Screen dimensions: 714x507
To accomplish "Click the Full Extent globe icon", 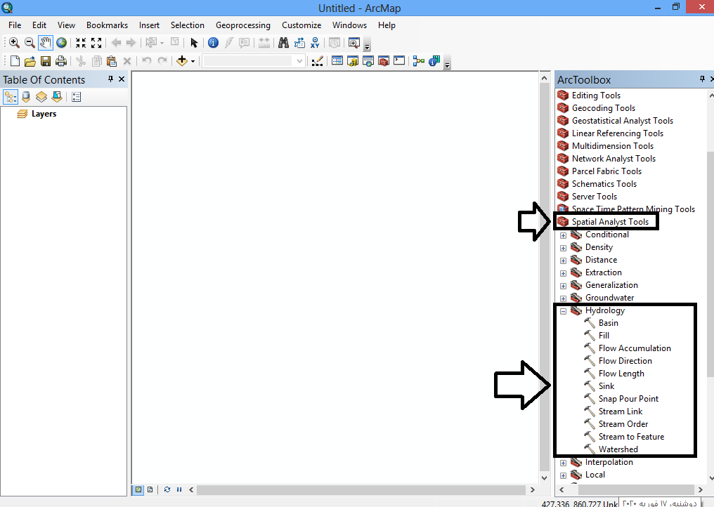I will pyautogui.click(x=61, y=43).
